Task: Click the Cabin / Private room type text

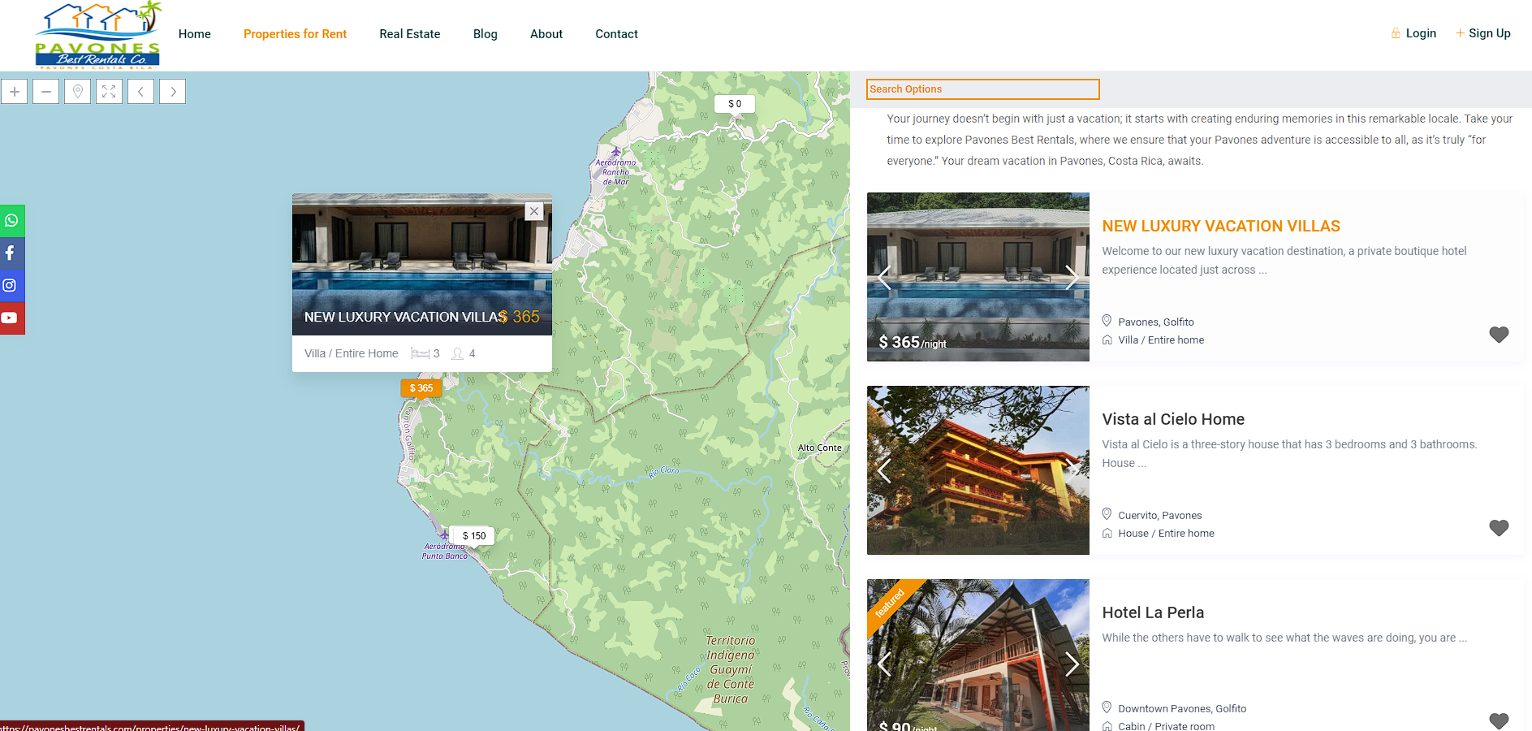Action: (1166, 726)
